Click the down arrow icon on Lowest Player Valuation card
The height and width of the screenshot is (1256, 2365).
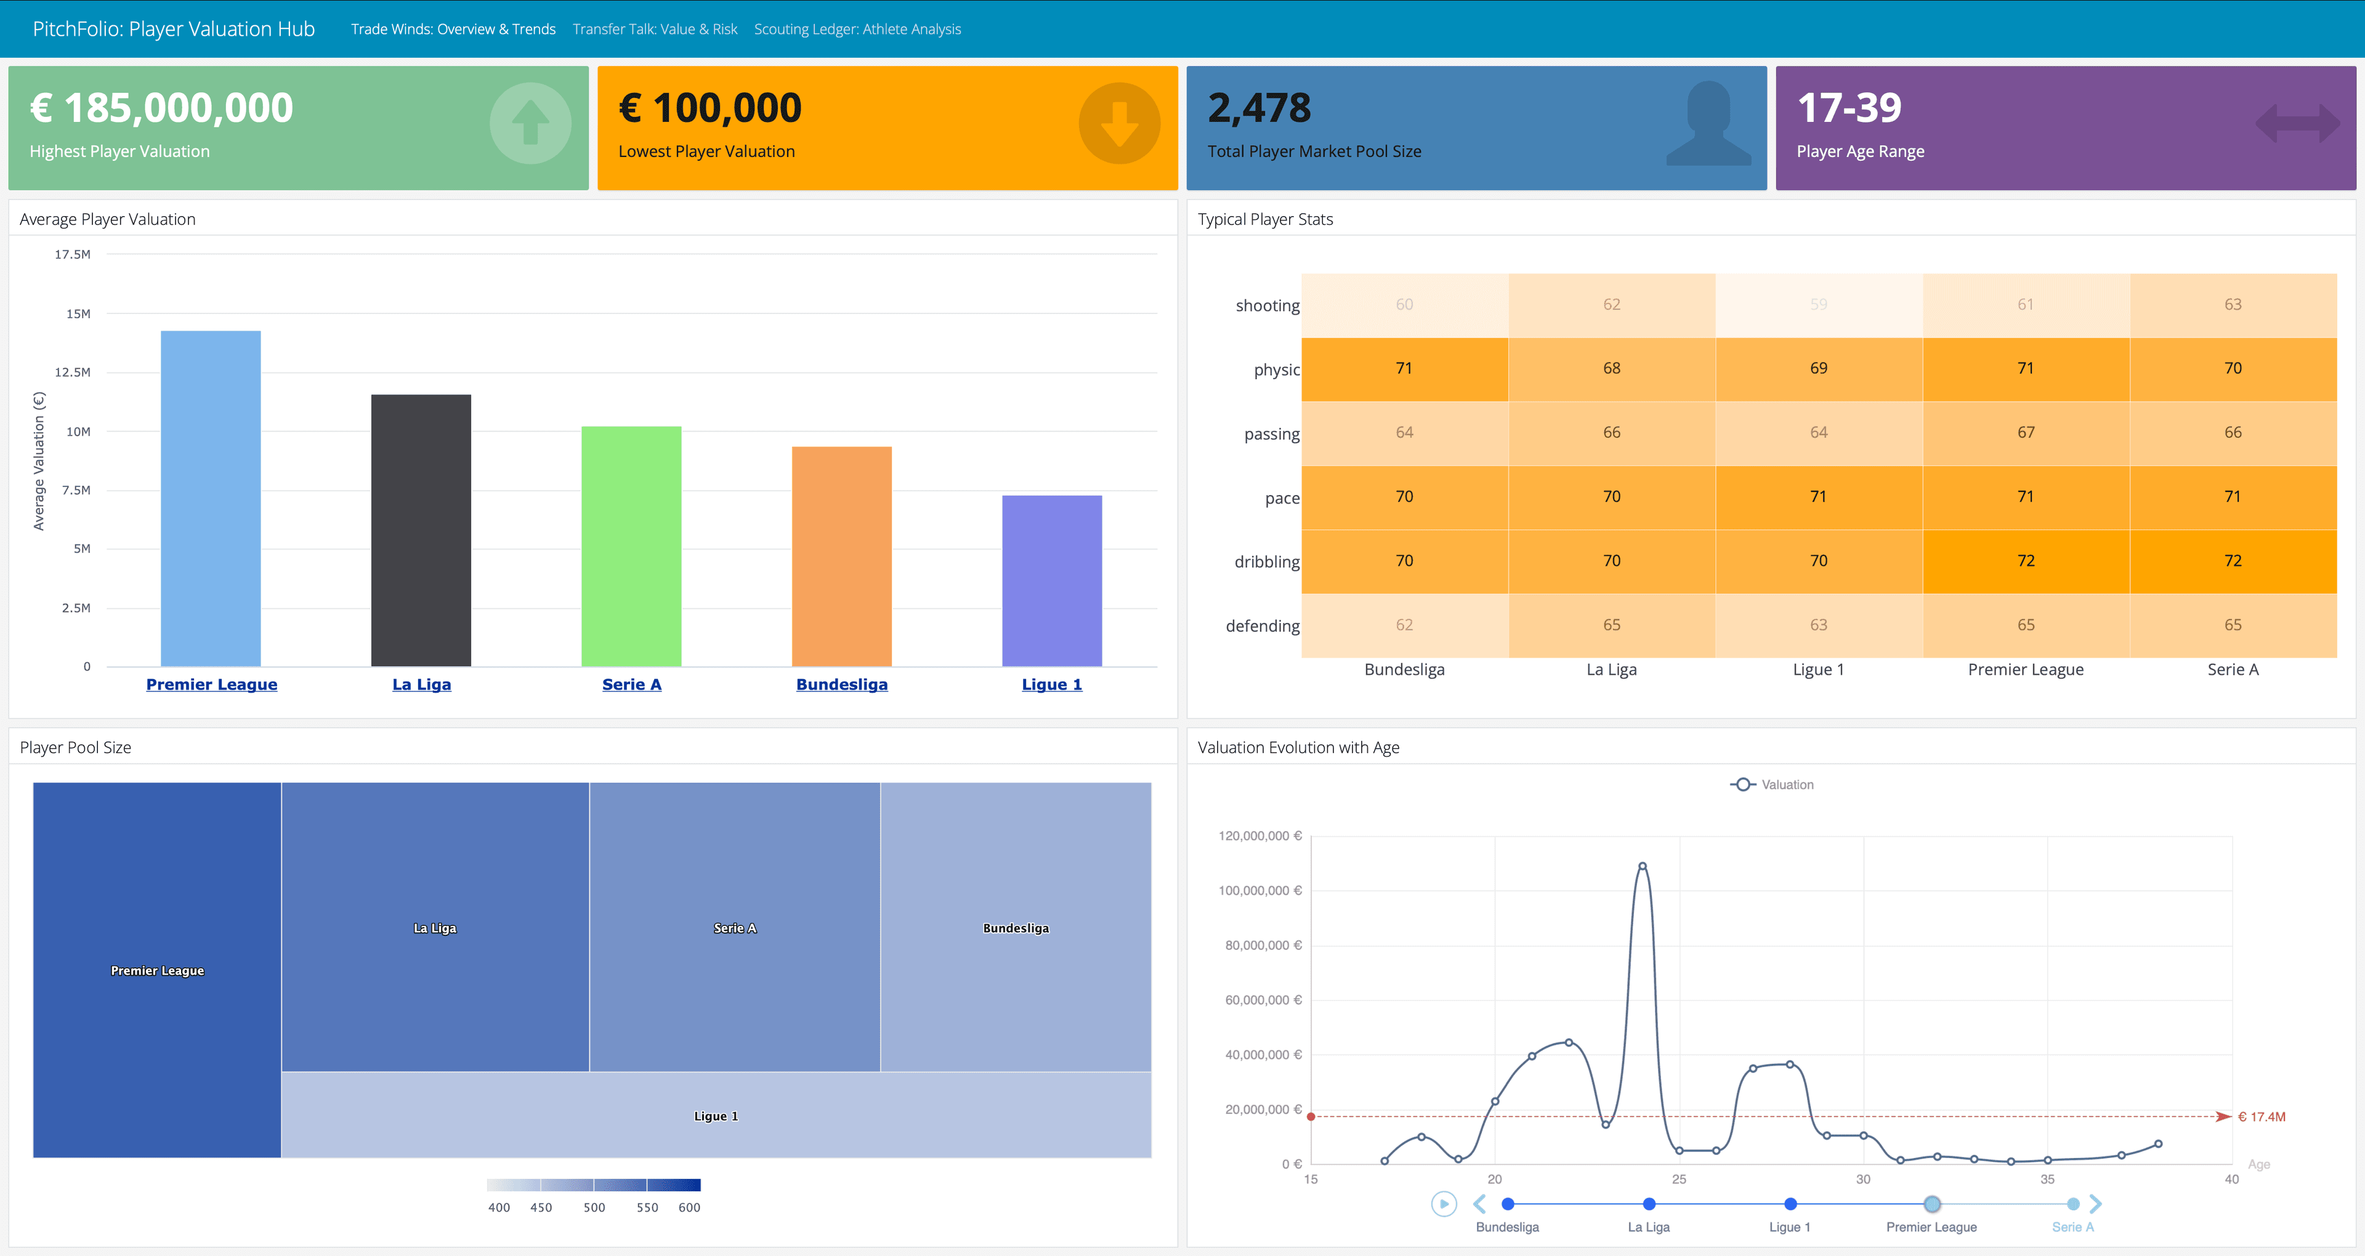(x=1118, y=123)
